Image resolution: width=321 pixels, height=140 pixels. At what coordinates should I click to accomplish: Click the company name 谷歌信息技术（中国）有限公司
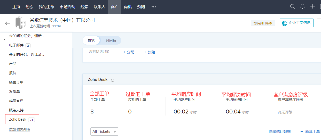[x=62, y=20]
